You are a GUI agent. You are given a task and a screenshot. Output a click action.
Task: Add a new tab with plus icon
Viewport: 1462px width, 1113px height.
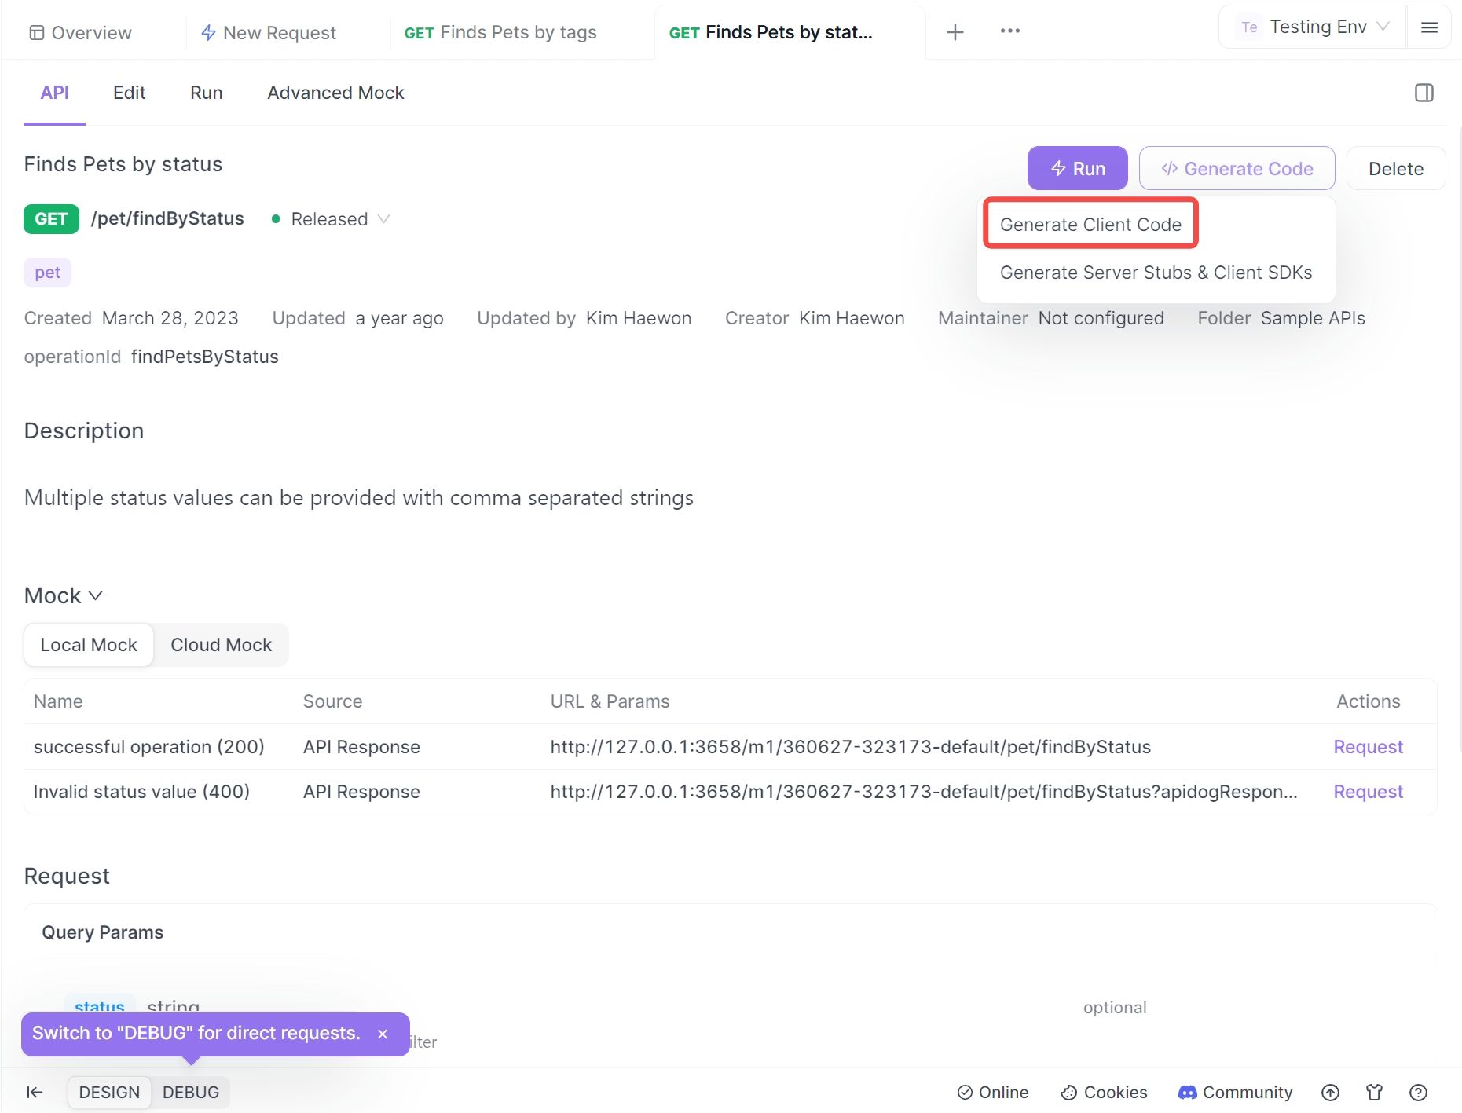[x=955, y=32]
